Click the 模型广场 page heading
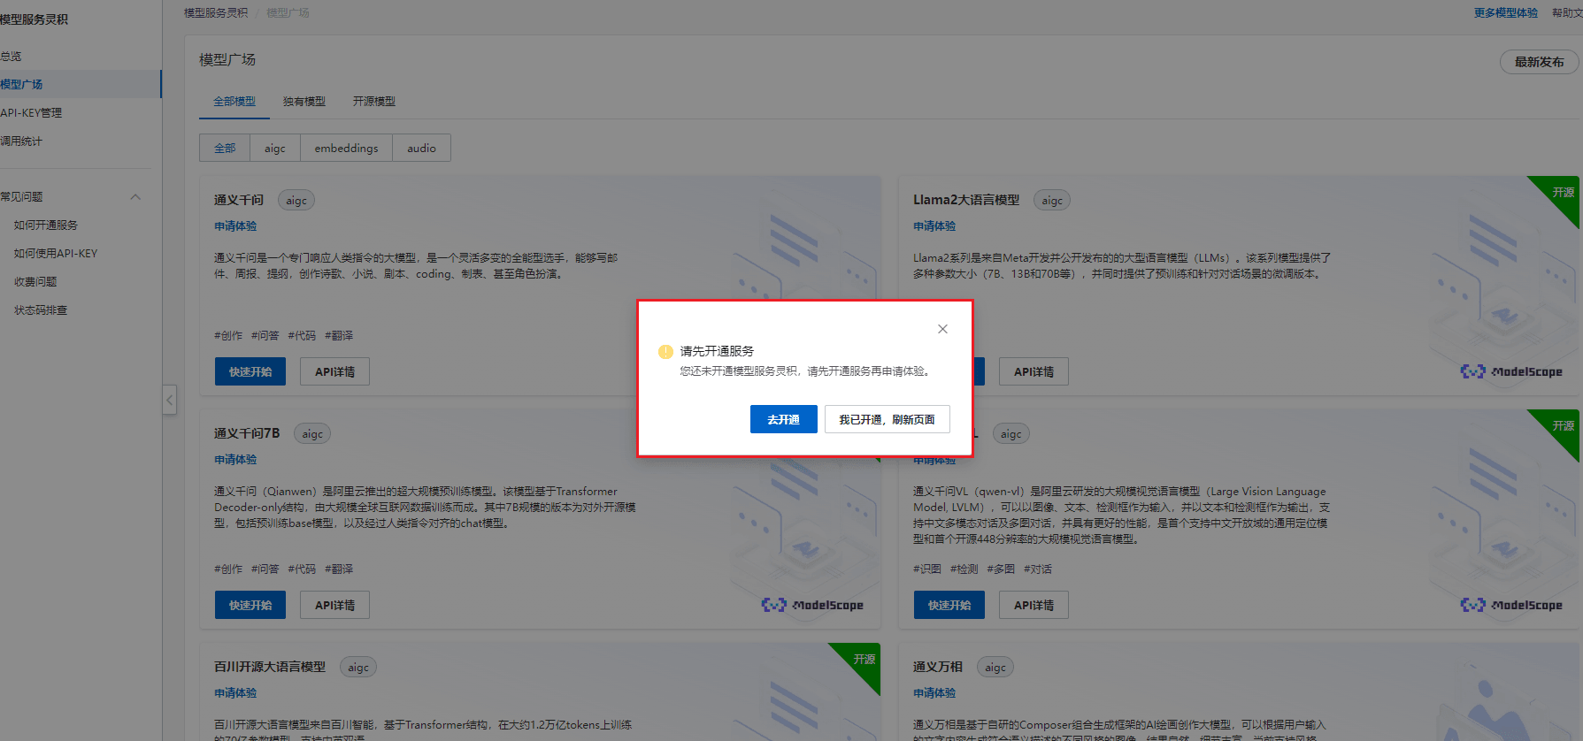 (227, 59)
